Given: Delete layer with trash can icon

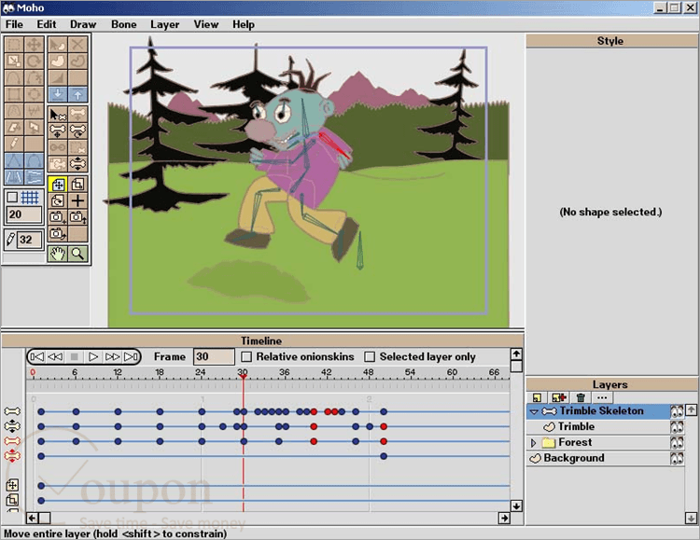Looking at the screenshot, I should [581, 397].
